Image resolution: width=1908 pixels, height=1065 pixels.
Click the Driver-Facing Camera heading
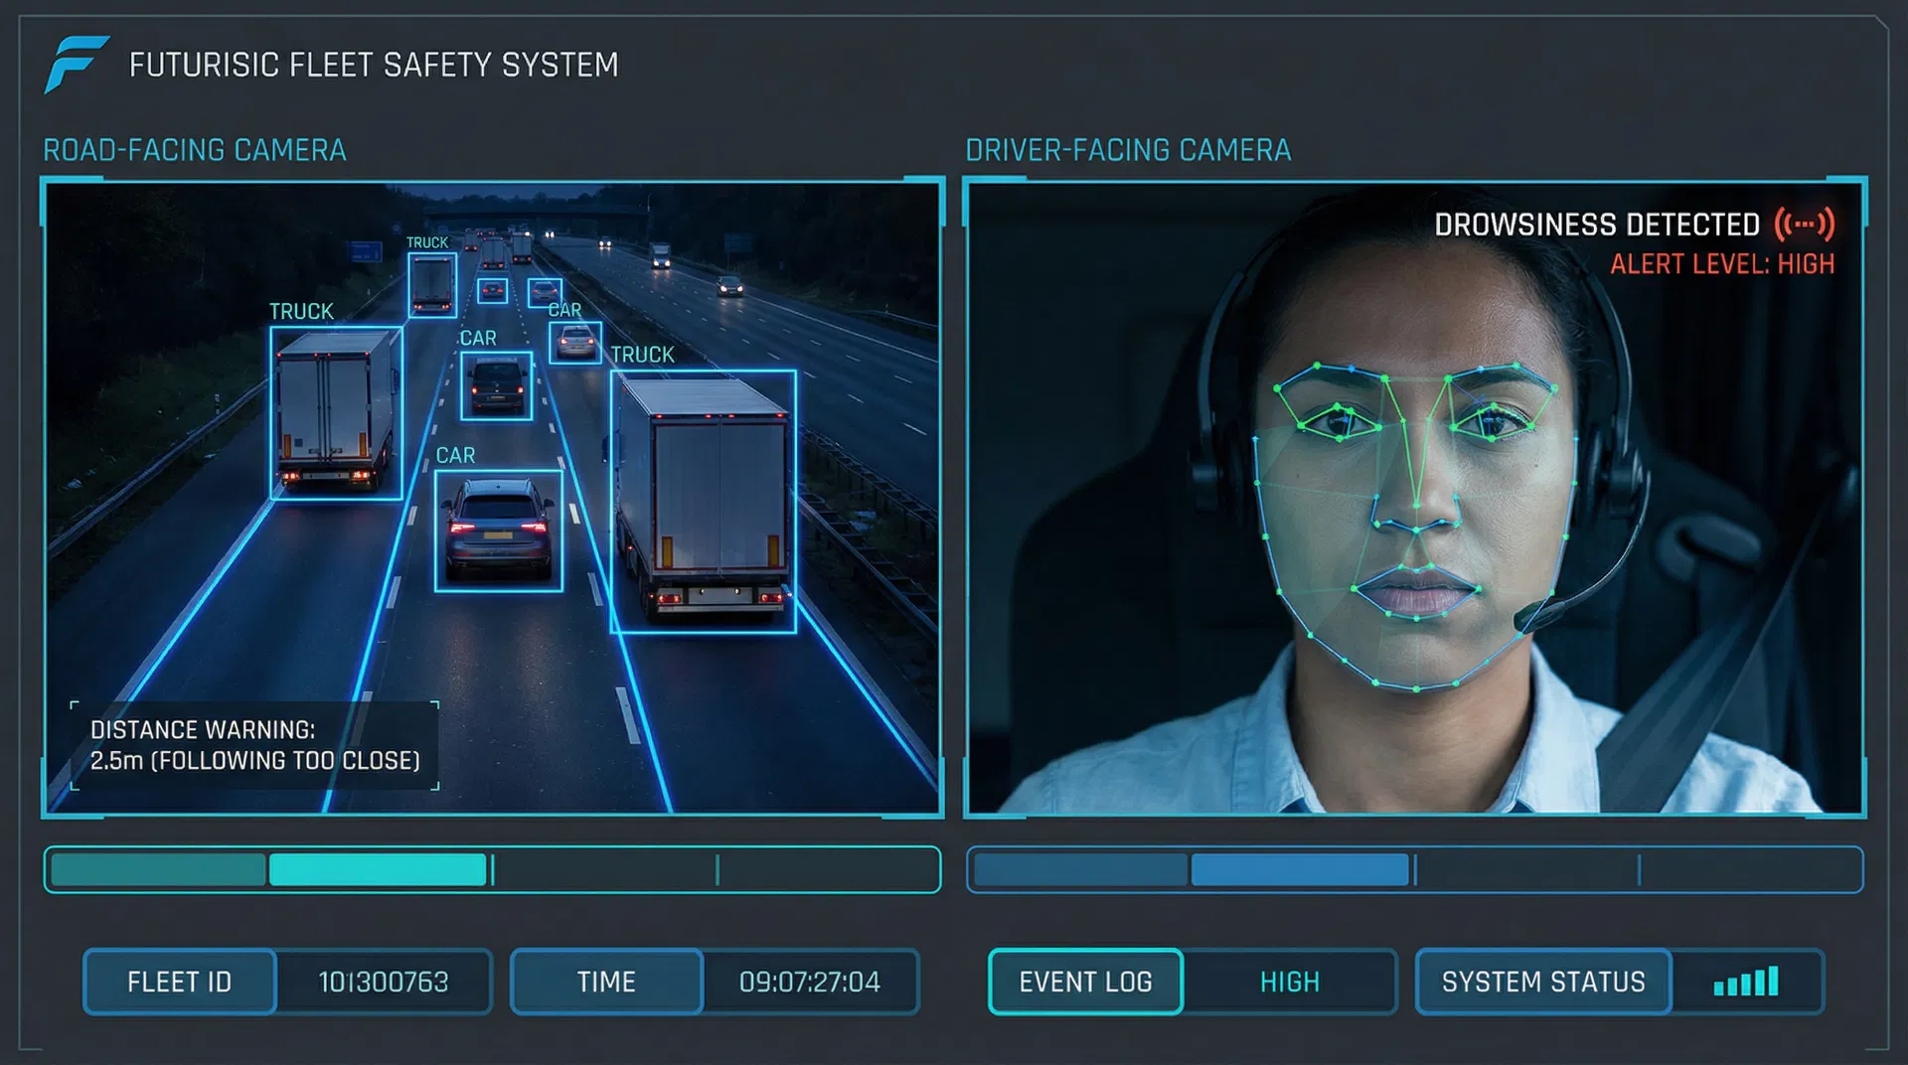(x=1128, y=150)
